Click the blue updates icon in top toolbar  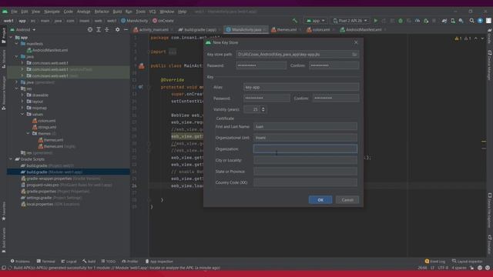(x=480, y=21)
